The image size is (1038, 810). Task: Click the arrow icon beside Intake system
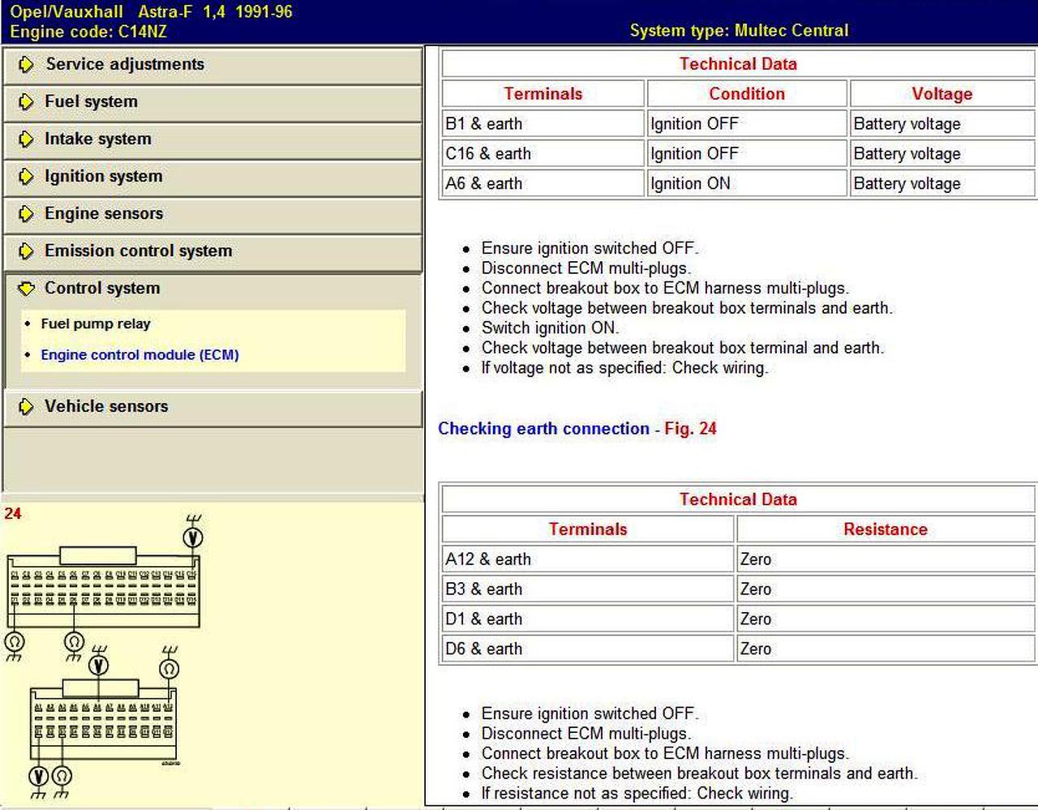pyautogui.click(x=26, y=139)
